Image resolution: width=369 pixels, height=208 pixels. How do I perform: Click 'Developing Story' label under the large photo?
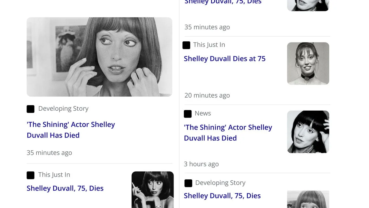click(63, 109)
